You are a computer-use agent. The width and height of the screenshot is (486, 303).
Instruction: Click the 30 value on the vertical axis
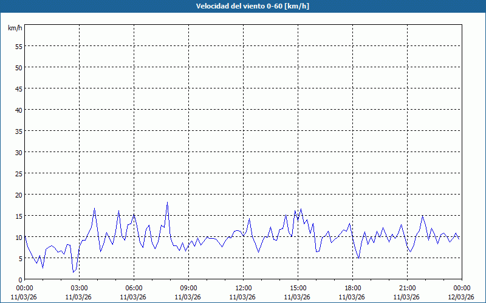tap(19, 152)
